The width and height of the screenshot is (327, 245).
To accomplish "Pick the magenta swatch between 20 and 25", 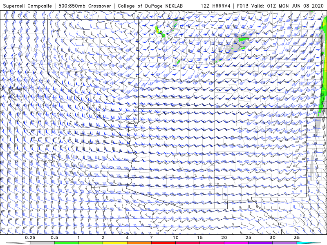I will point(236,243).
